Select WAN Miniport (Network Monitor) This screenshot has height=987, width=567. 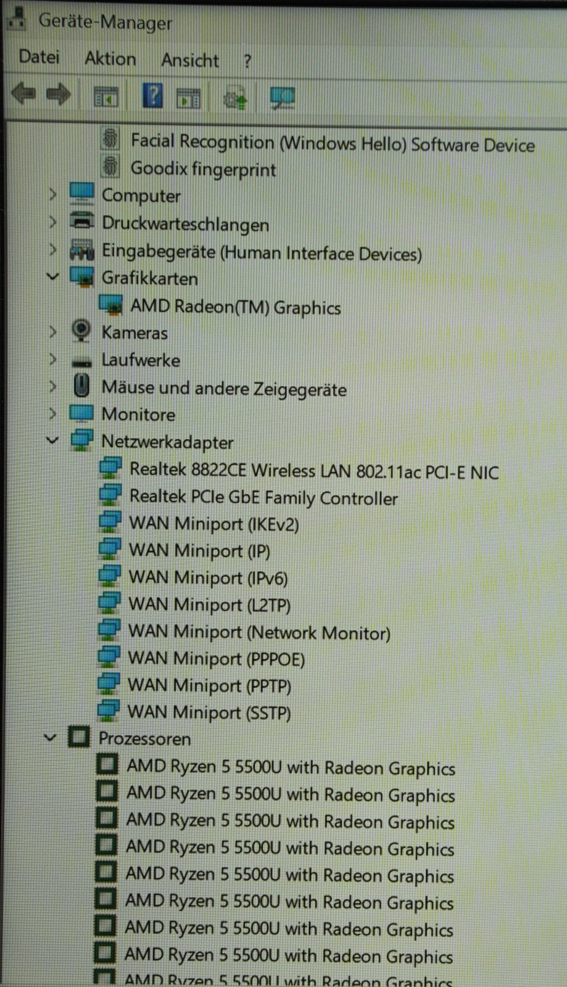(259, 632)
